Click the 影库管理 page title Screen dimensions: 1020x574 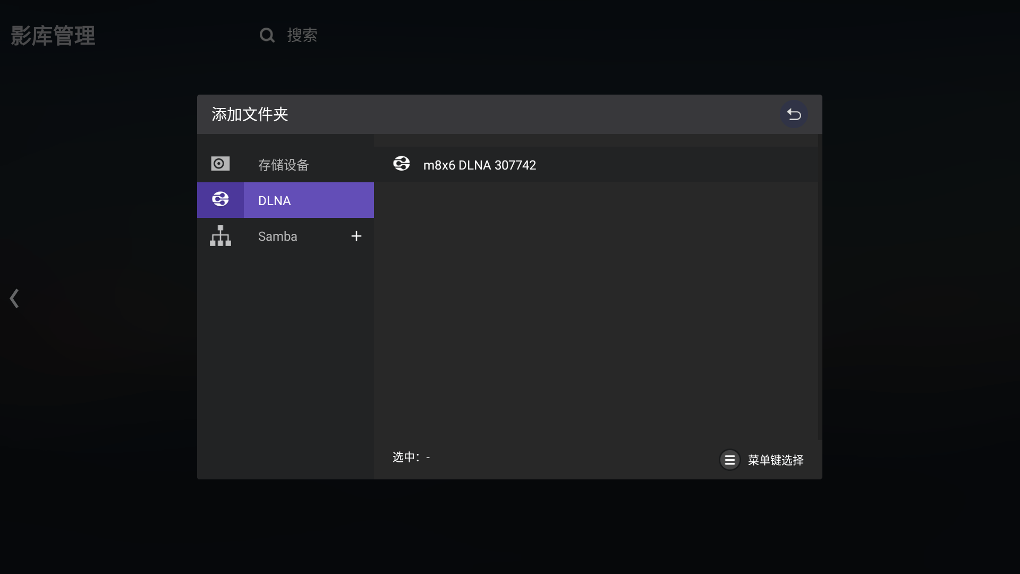tap(53, 36)
